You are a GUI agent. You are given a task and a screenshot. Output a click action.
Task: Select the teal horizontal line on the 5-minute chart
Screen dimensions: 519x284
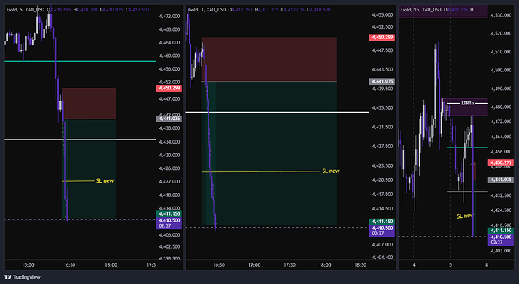[x=80, y=61]
